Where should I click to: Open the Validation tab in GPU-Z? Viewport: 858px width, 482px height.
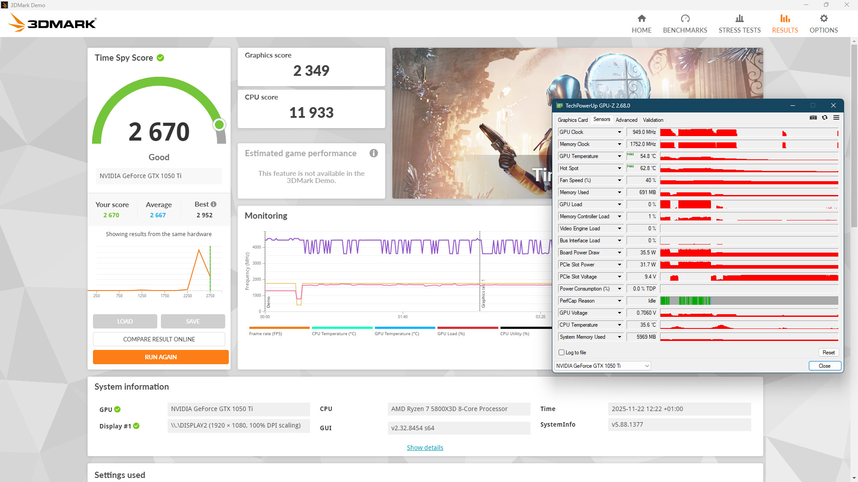pyautogui.click(x=652, y=120)
